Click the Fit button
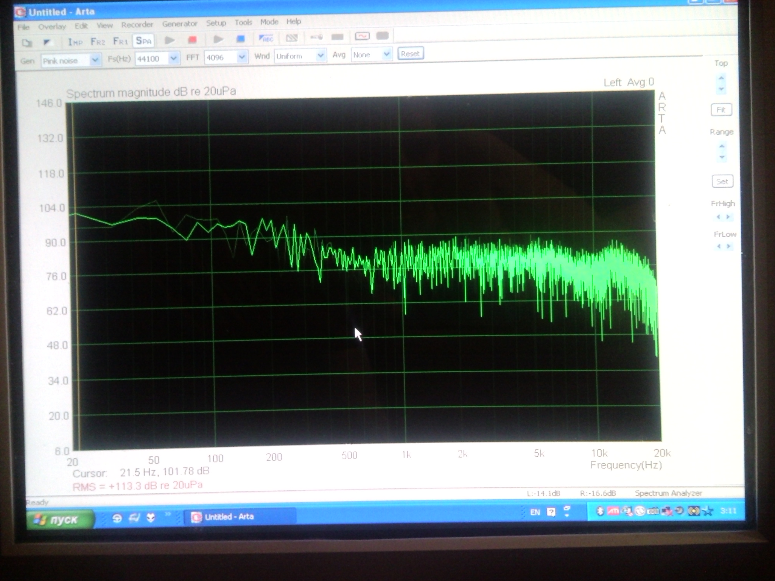 (x=721, y=110)
